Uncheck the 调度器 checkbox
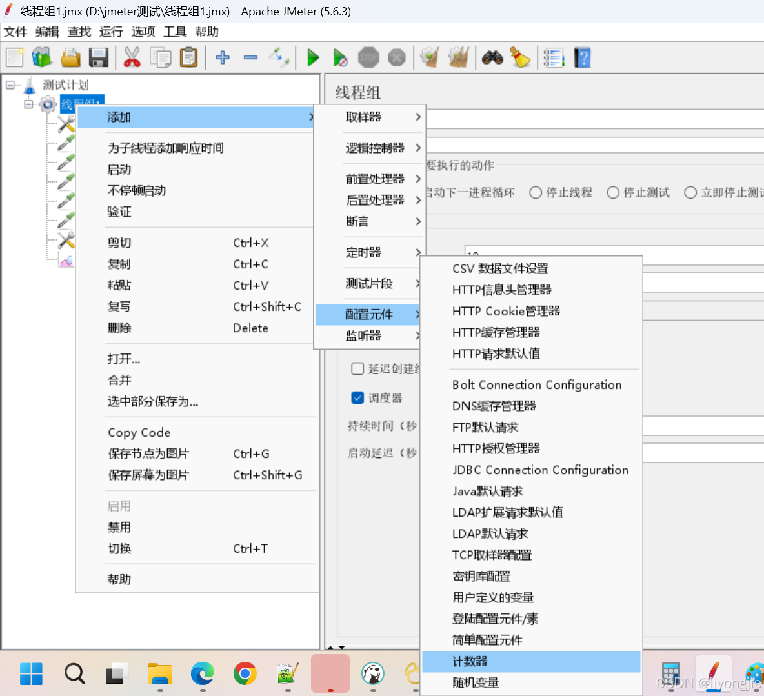The image size is (764, 696). [357, 397]
